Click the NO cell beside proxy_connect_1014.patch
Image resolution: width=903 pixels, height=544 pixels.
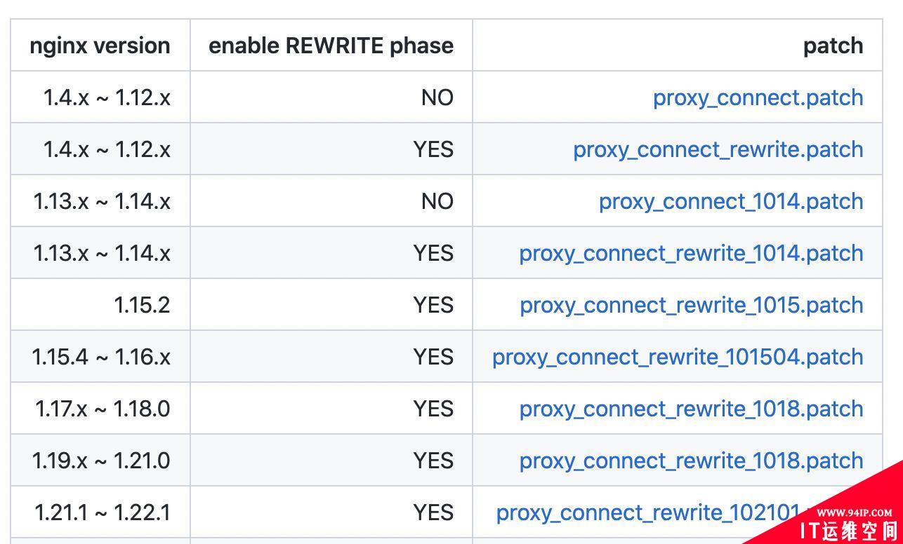tap(331, 201)
